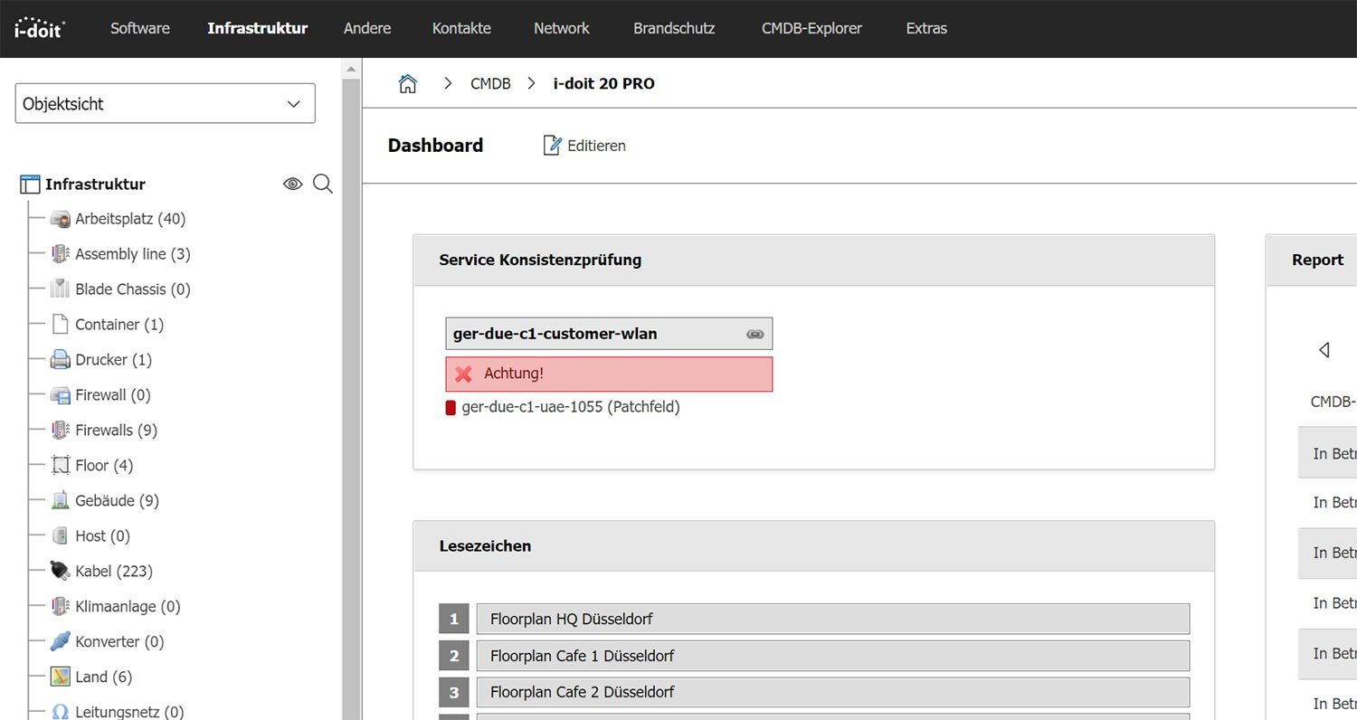Click the red X Achtung icon
The width and height of the screenshot is (1357, 720).
click(464, 374)
